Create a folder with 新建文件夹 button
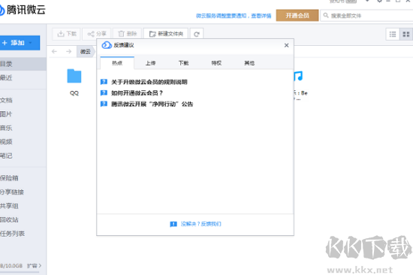 click(166, 34)
